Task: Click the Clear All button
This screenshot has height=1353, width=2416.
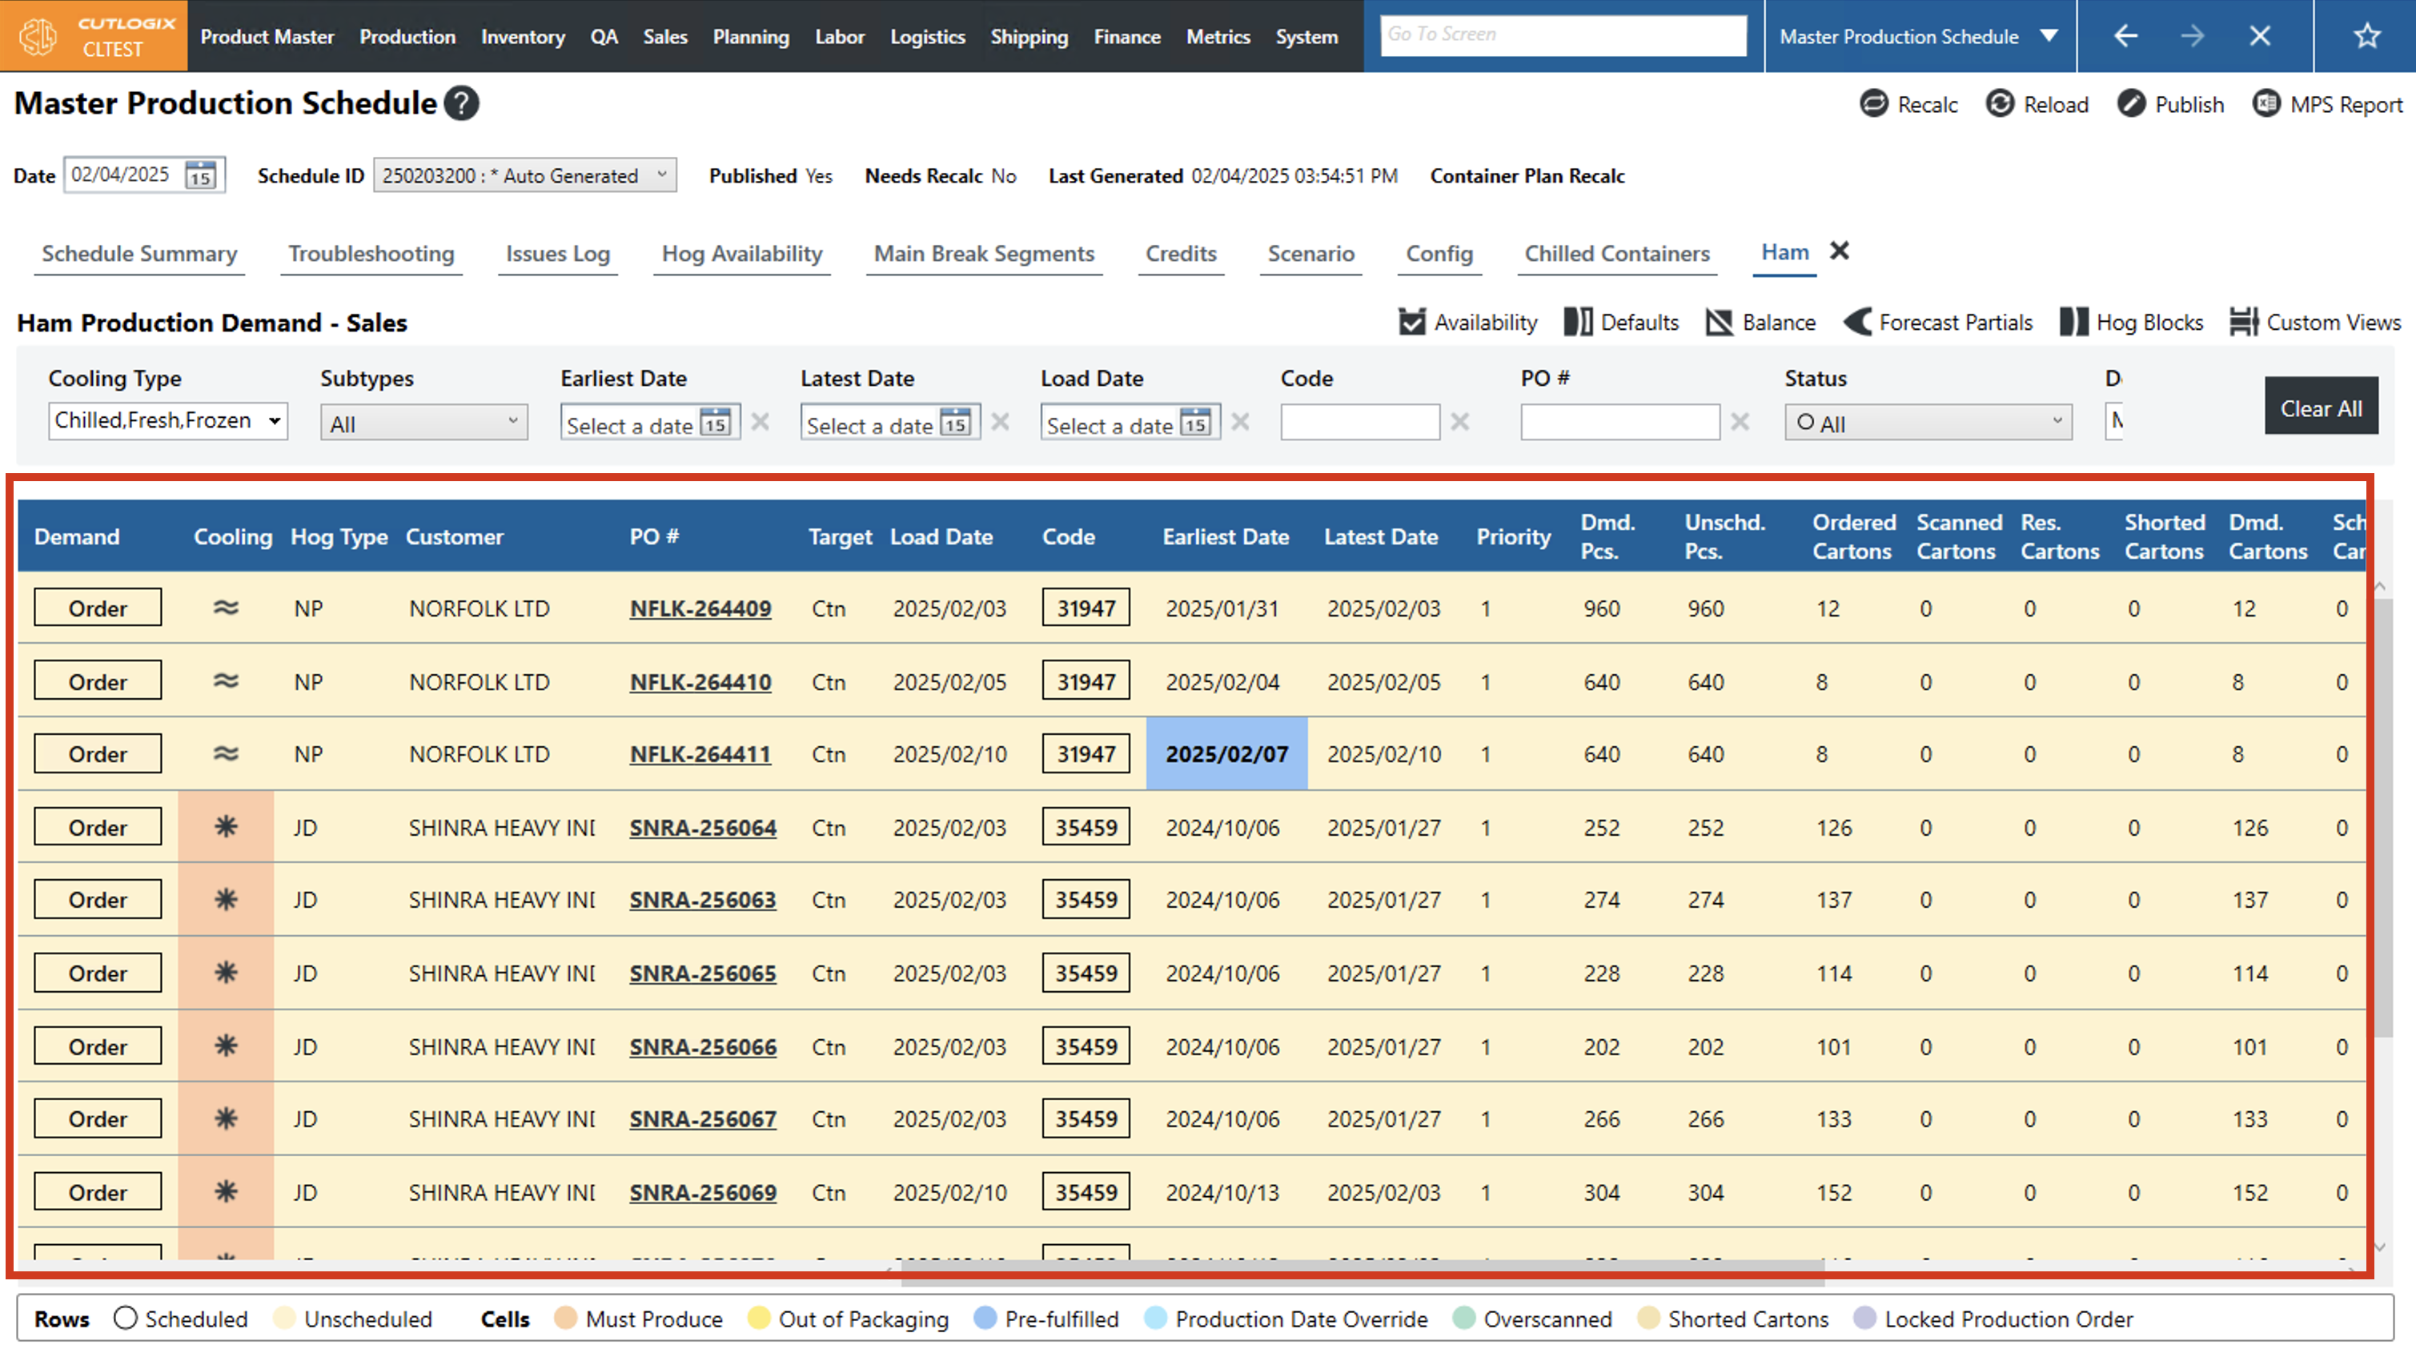Action: [2319, 408]
